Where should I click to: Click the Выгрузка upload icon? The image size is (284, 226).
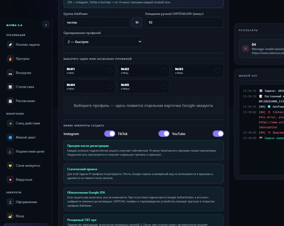pyautogui.click(x=10, y=73)
